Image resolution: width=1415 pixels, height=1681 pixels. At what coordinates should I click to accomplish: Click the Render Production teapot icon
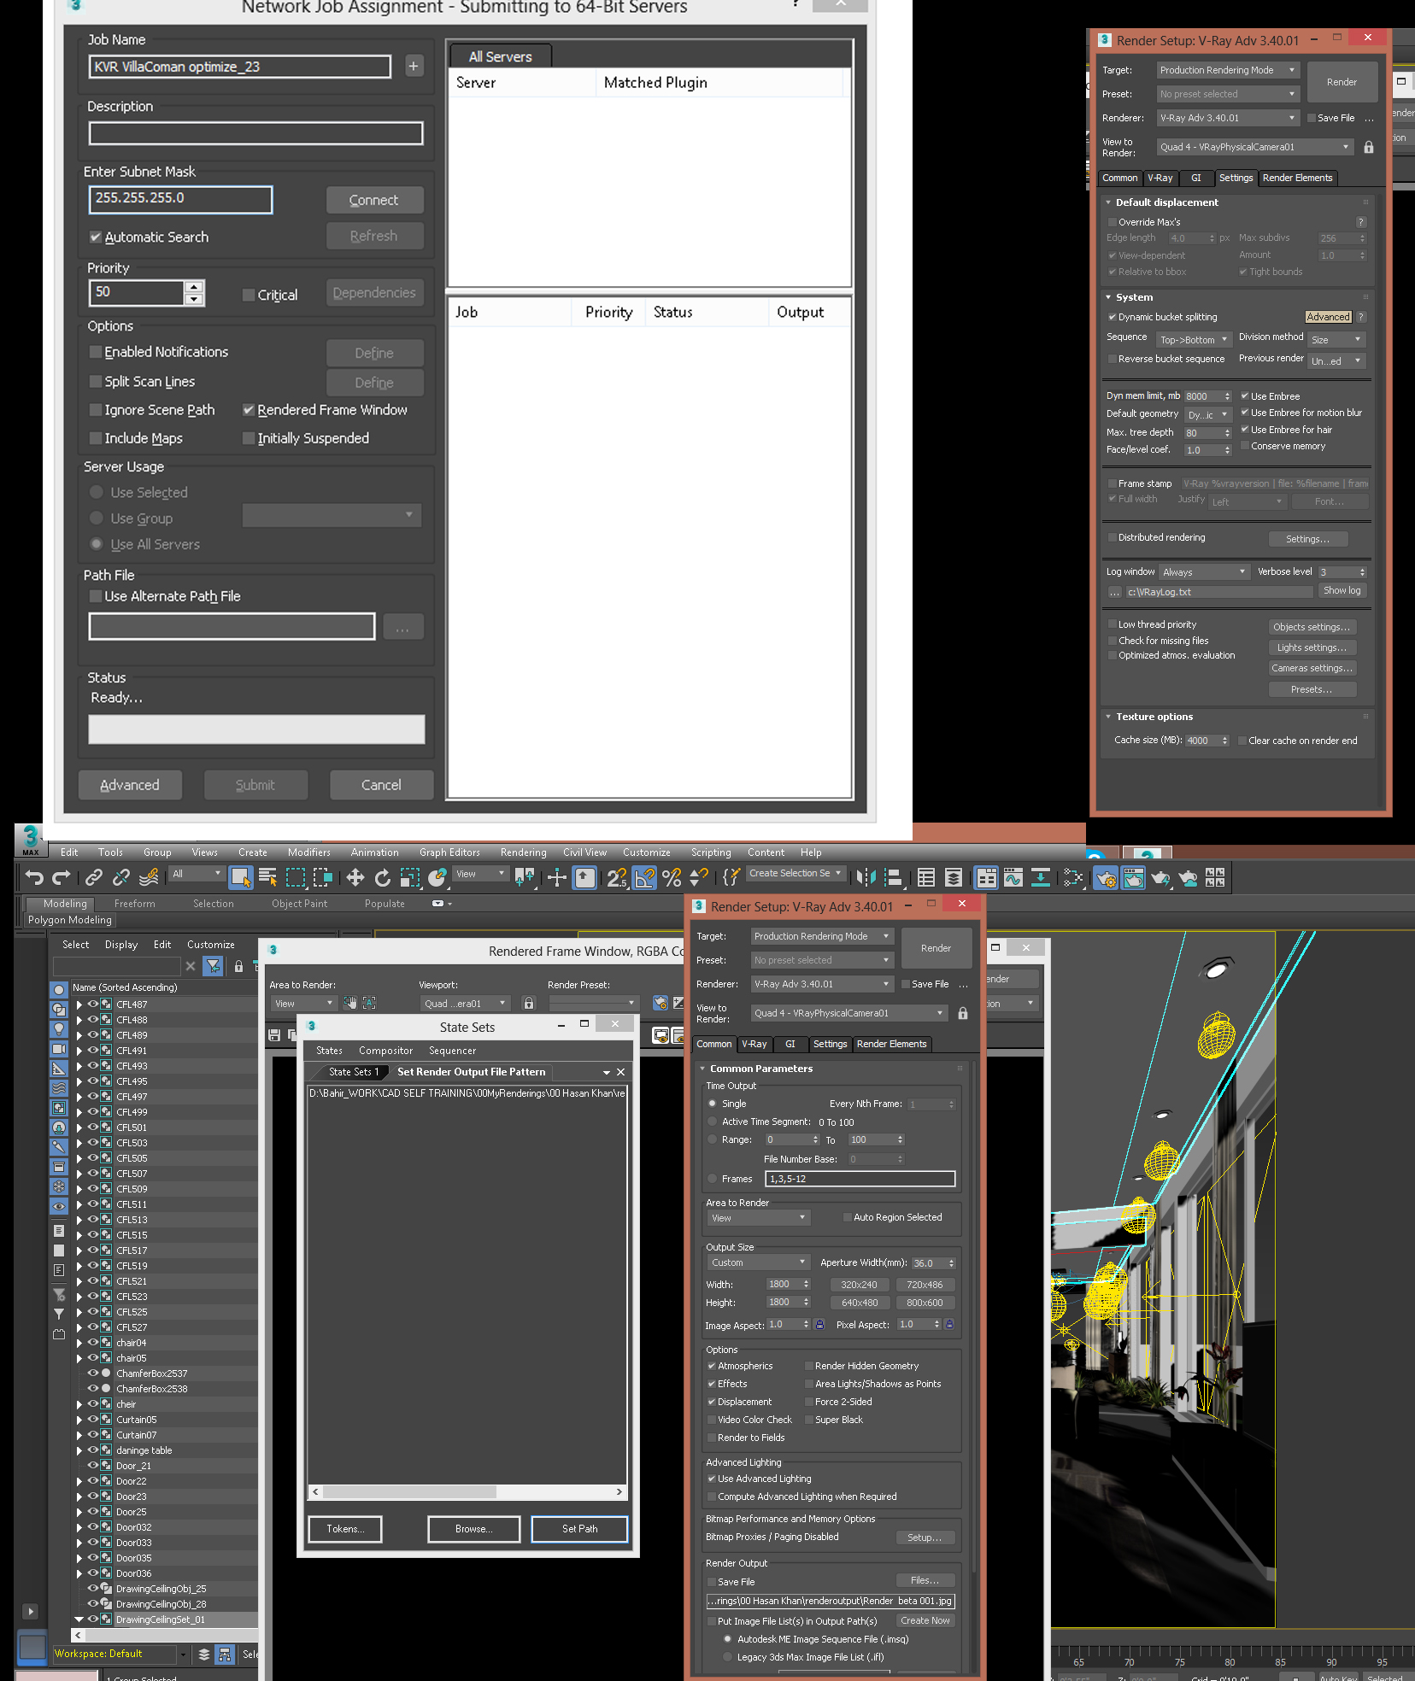(x=1160, y=877)
